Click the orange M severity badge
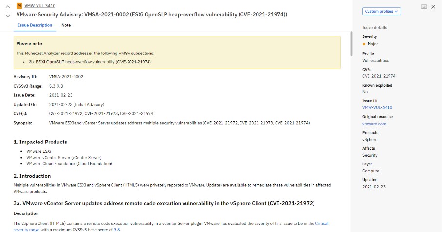 (x=19, y=6)
